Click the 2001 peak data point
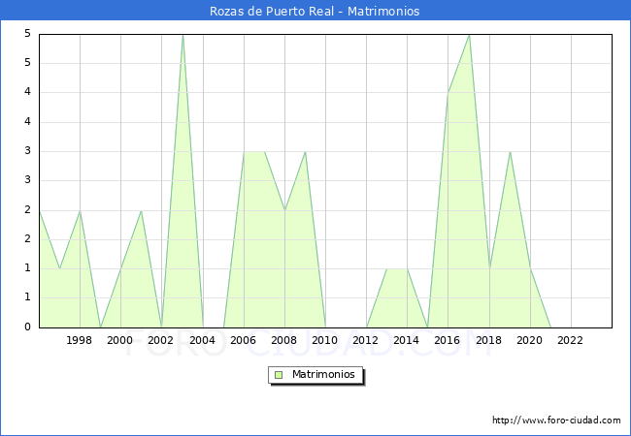 [142, 210]
